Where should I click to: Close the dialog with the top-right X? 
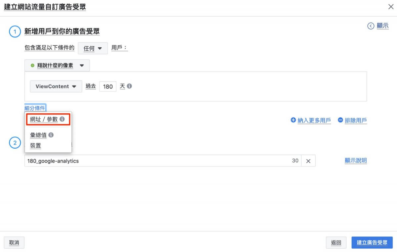tap(390, 6)
